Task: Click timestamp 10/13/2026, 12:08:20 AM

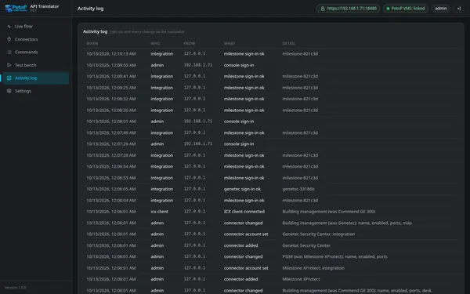Action: (x=111, y=110)
